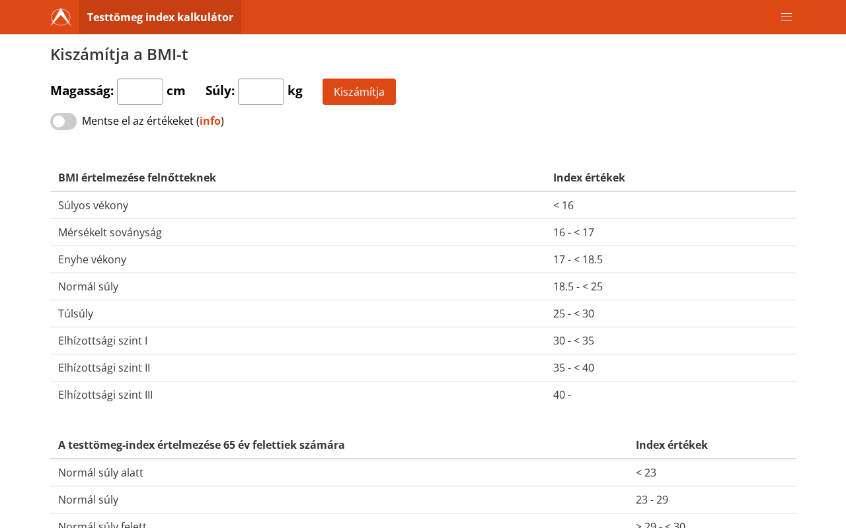Select the Mérsékelt soványság row label
The height and width of the screenshot is (528, 846).
[x=110, y=232]
